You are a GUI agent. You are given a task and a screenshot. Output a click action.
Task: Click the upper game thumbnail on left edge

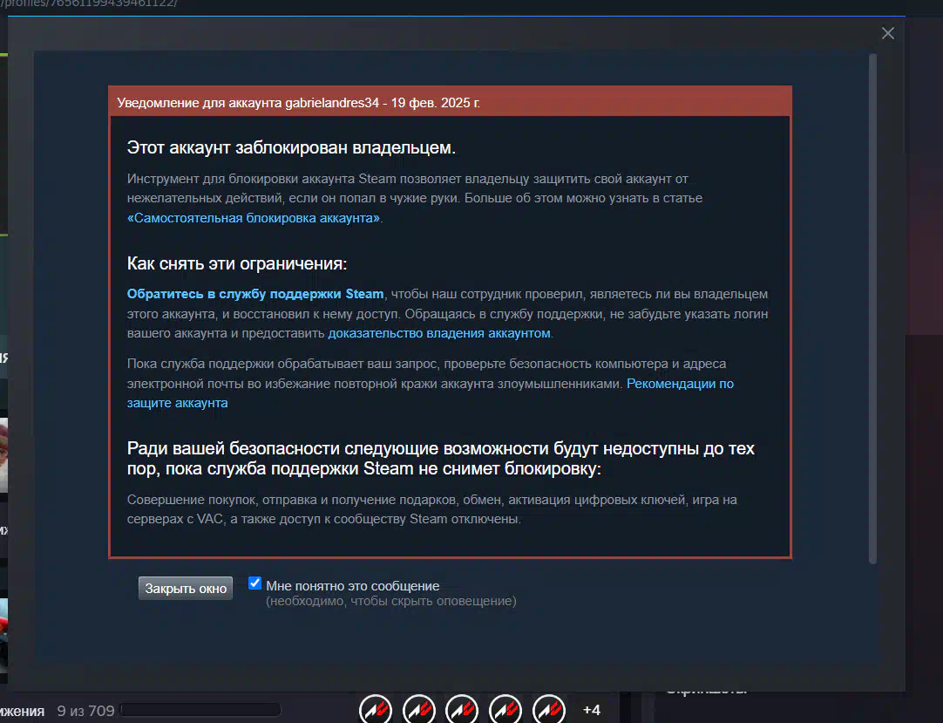point(3,454)
